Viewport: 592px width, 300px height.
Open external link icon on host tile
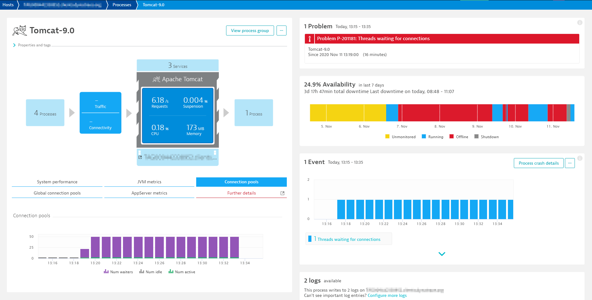click(x=140, y=157)
